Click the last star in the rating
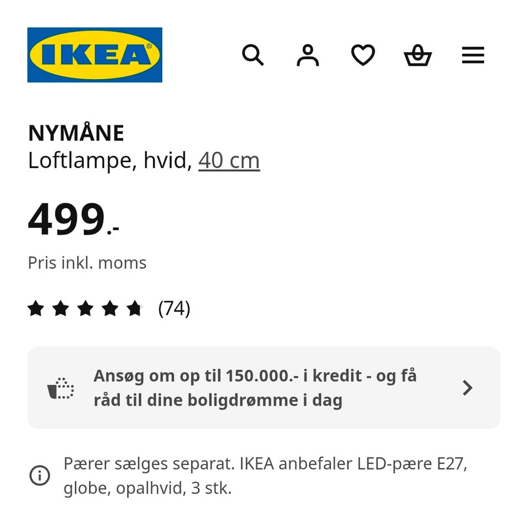Viewport: 528px width, 531px height. click(134, 308)
